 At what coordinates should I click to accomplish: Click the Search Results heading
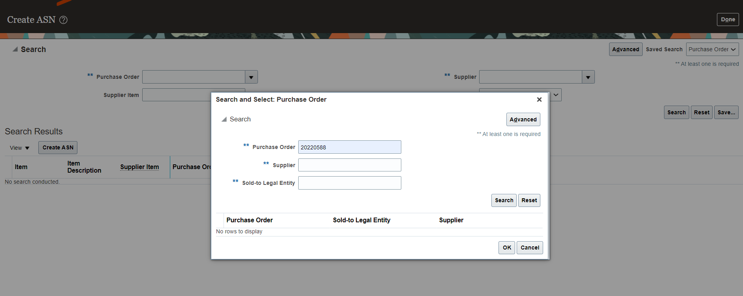pos(34,131)
